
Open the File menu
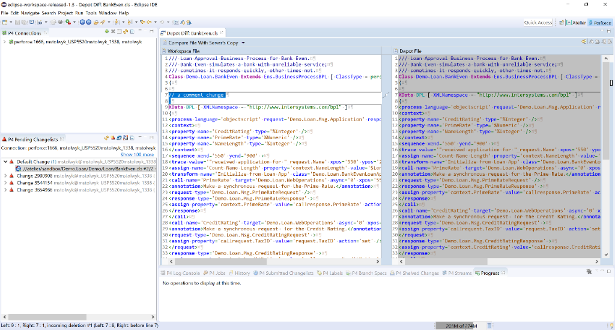pos(4,13)
